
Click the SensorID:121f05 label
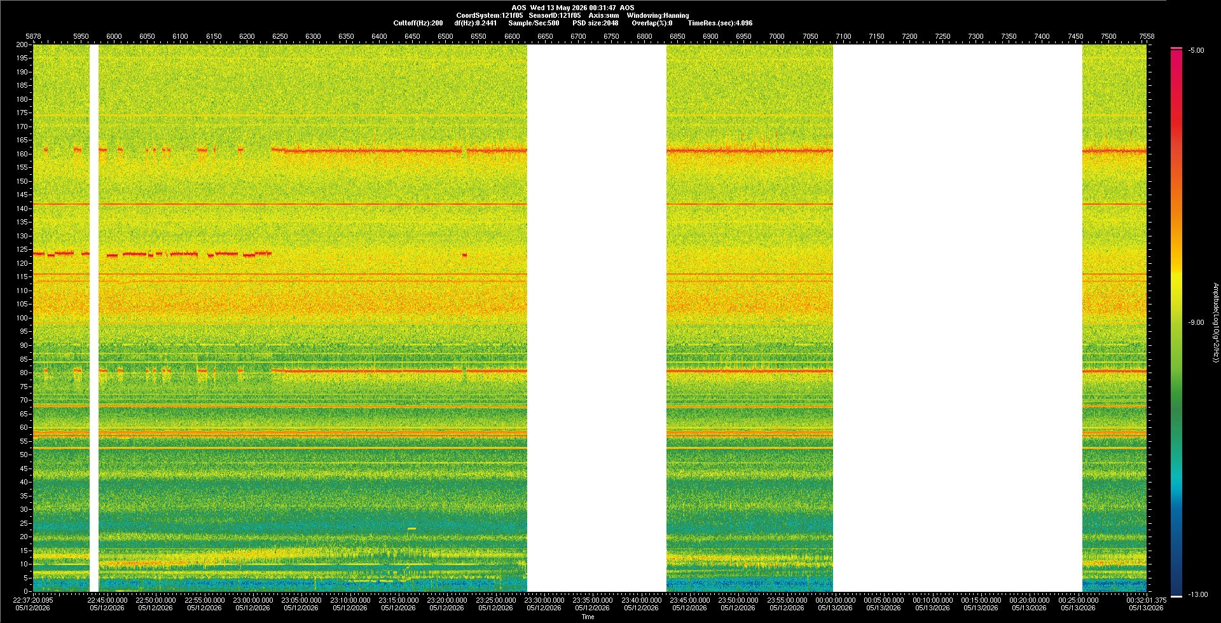555,15
